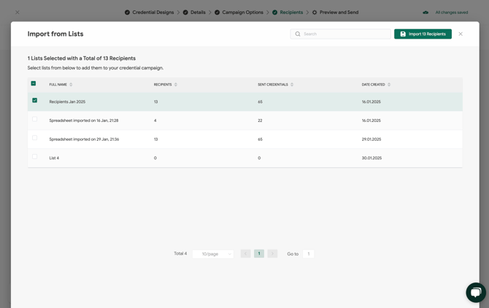Click the Search lists input field
489x308 pixels.
coord(344,34)
